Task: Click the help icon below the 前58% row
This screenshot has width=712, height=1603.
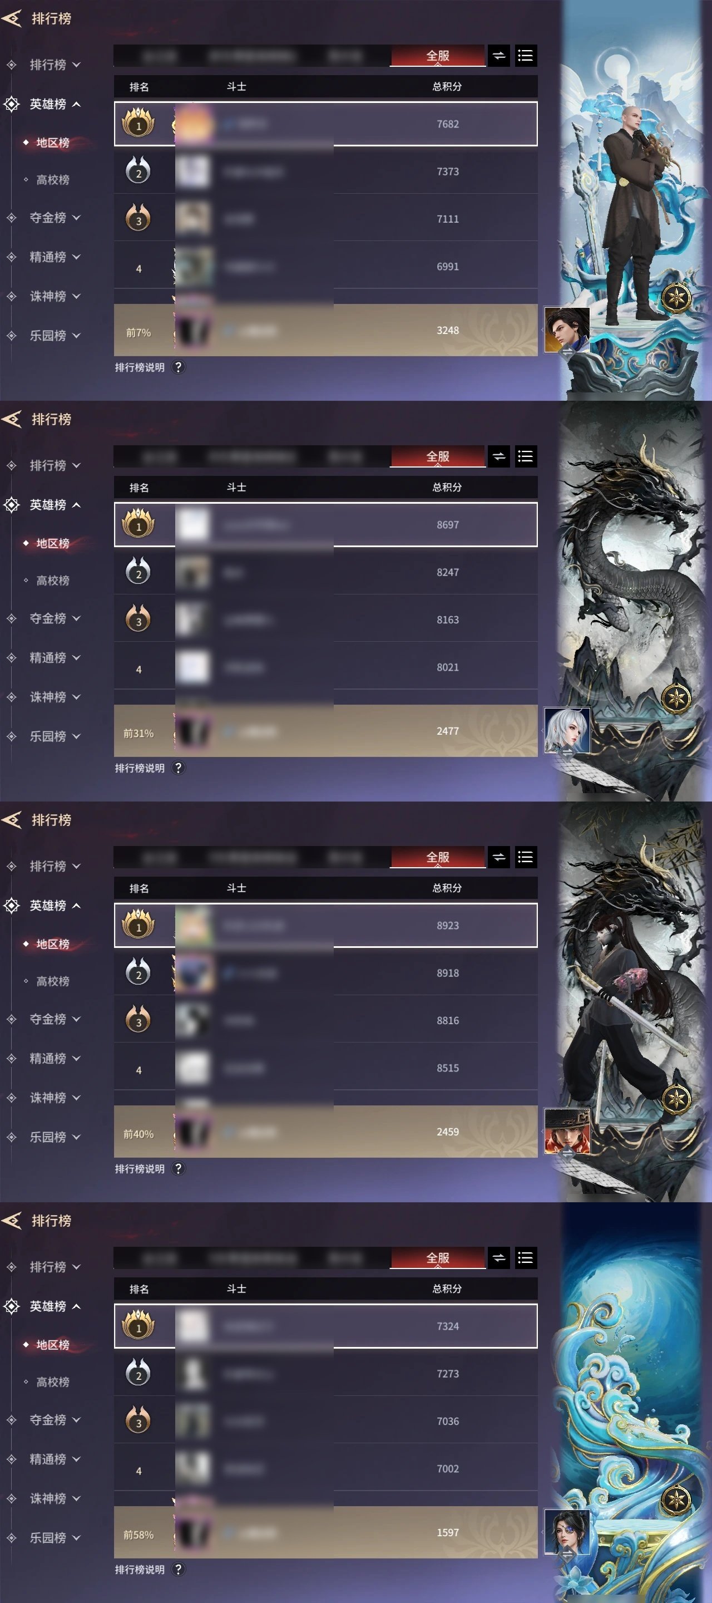Action: [179, 1570]
